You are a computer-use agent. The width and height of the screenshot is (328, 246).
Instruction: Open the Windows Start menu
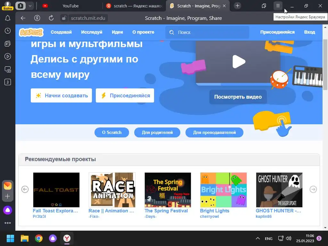10,238
